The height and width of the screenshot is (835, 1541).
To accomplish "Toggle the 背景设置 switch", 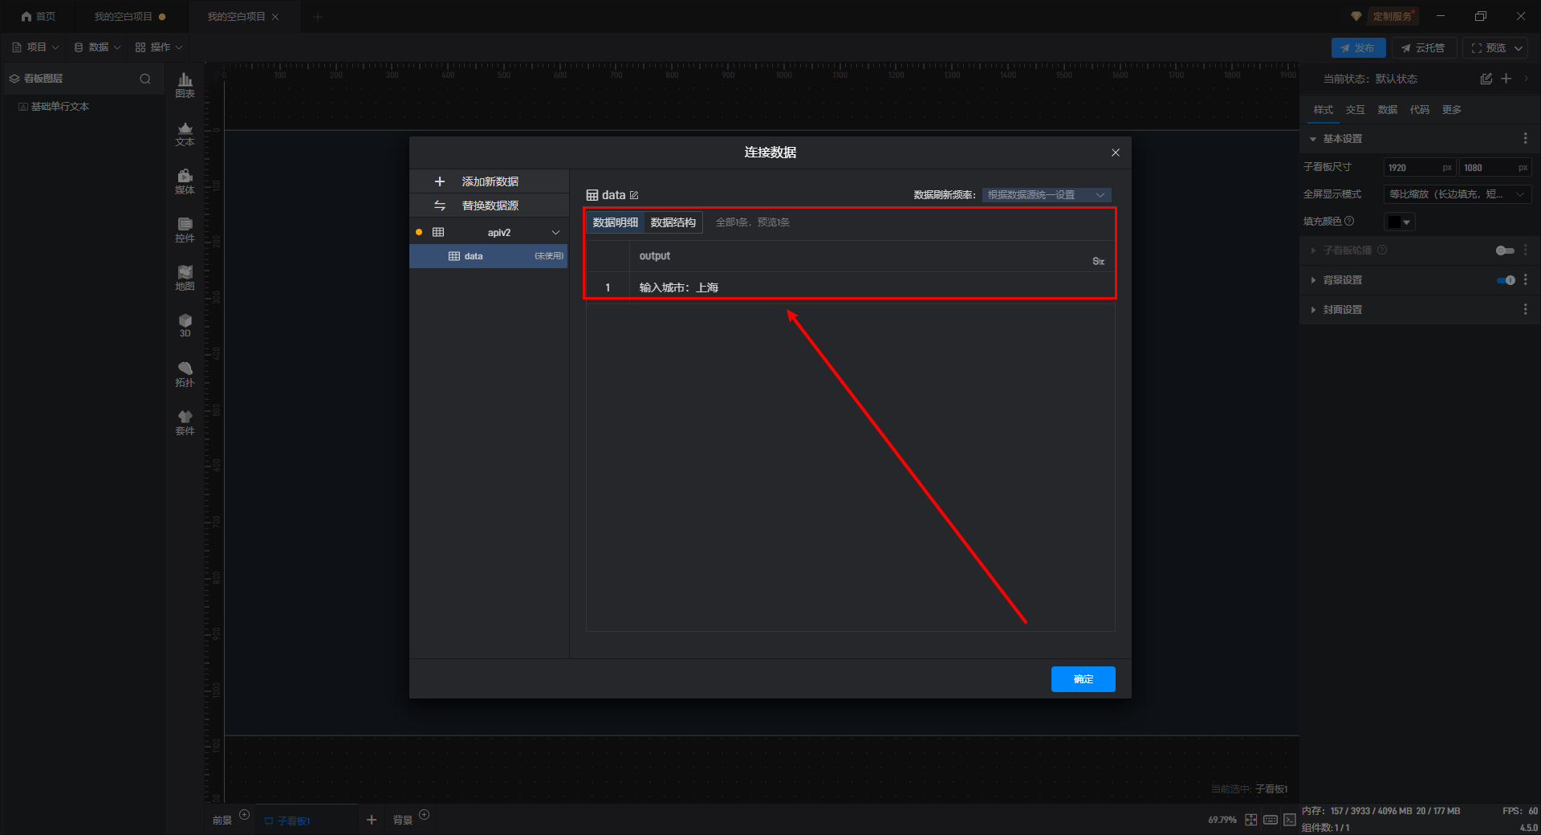I will click(x=1506, y=280).
